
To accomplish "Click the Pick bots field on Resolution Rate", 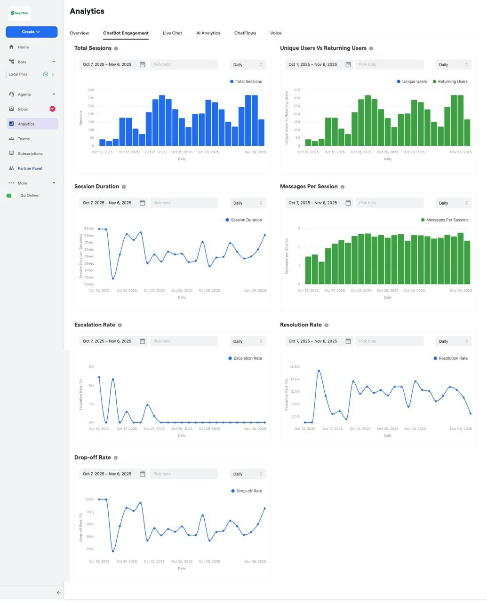I will point(389,341).
